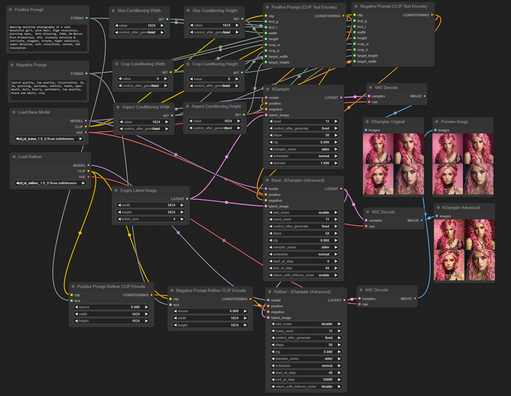Collapse Positive Prompt Refiner CLIP Encode node dot
The width and height of the screenshot is (511, 396).
point(73,286)
